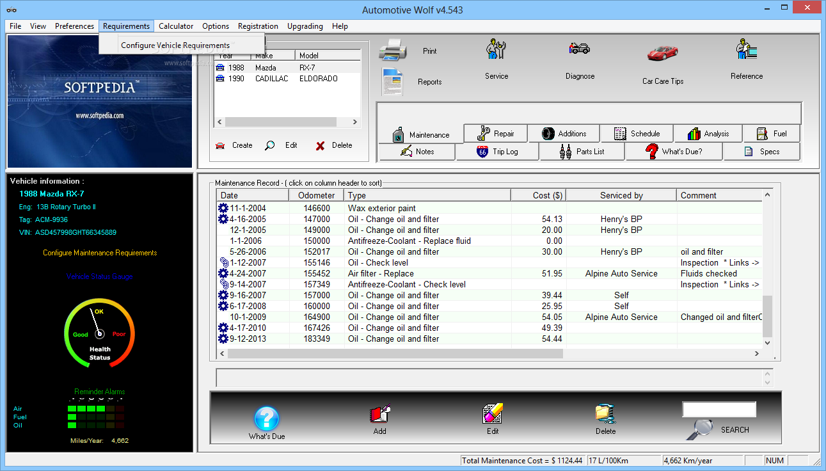Screen dimensions: 826x471
Task: Click the link icon on 1-12-2007 row
Action: [223, 262]
